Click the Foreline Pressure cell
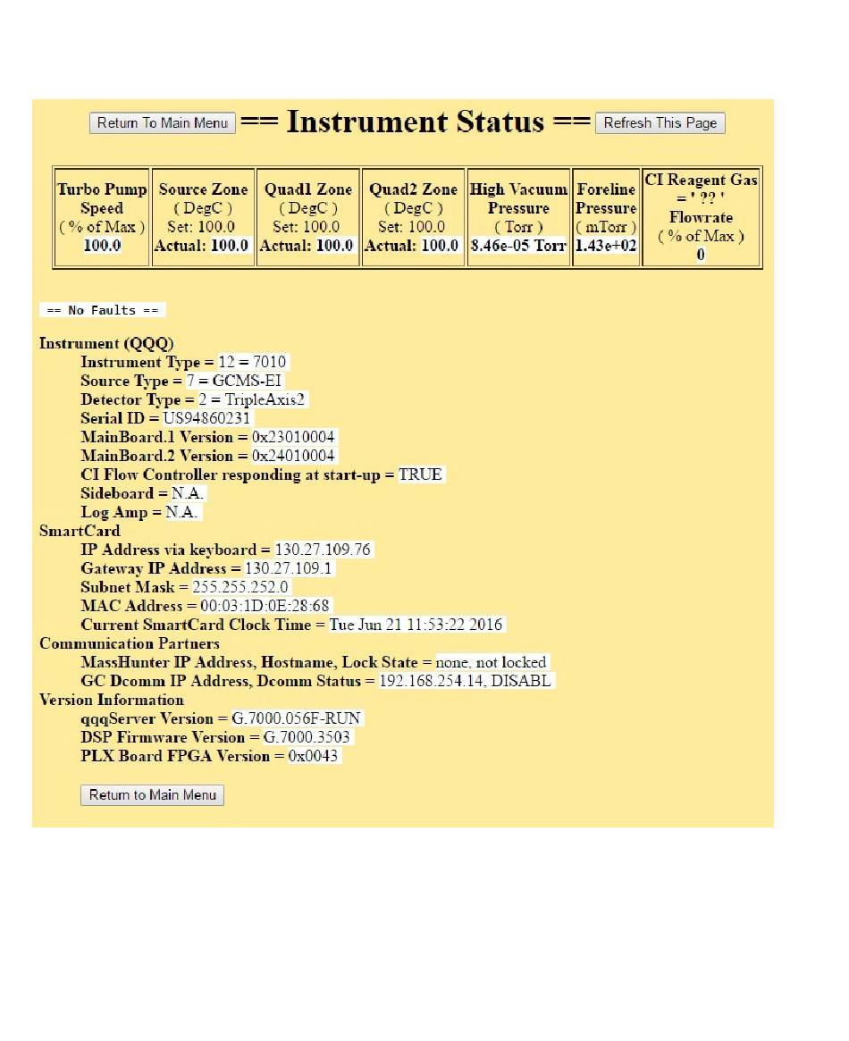The height and width of the screenshot is (1041, 849). tap(606, 217)
